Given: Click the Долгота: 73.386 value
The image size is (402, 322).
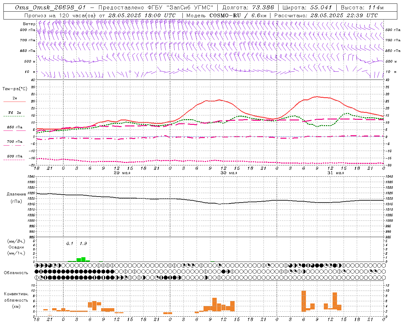Looking at the screenshot, I should (x=248, y=8).
